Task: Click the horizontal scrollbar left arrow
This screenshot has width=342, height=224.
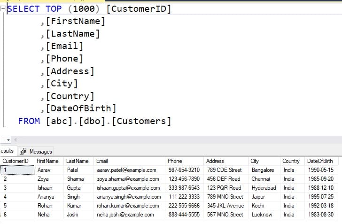Action: click(15, 139)
